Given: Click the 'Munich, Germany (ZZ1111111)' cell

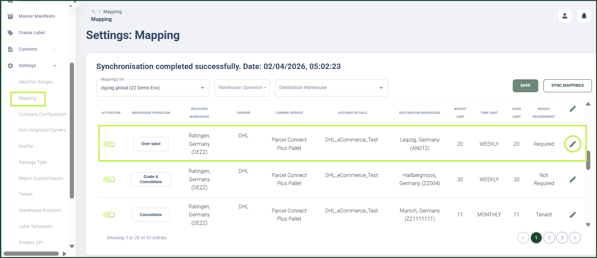Looking at the screenshot, I should pos(420,215).
